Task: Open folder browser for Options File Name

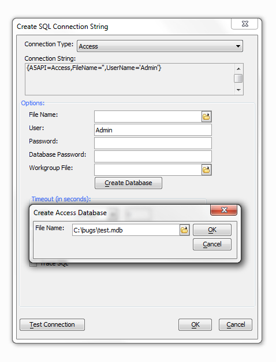Action: pos(206,117)
